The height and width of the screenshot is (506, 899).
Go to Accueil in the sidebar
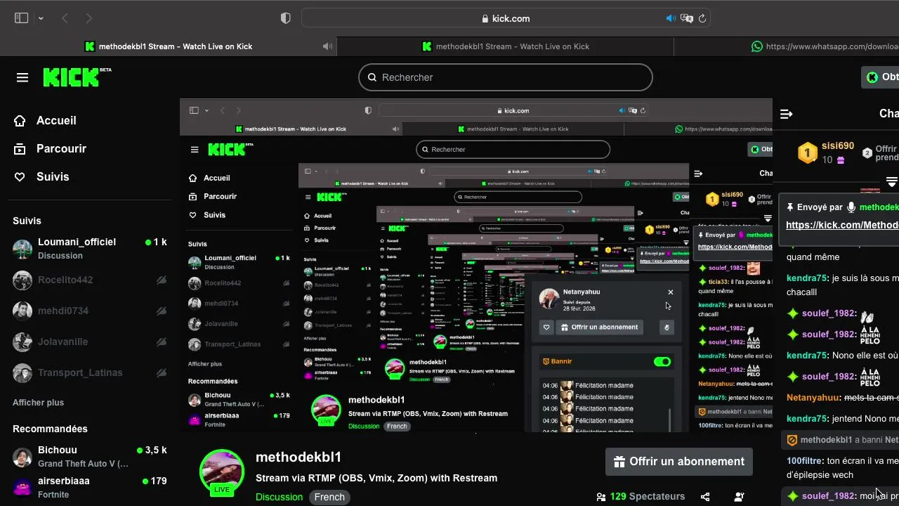coord(45,120)
